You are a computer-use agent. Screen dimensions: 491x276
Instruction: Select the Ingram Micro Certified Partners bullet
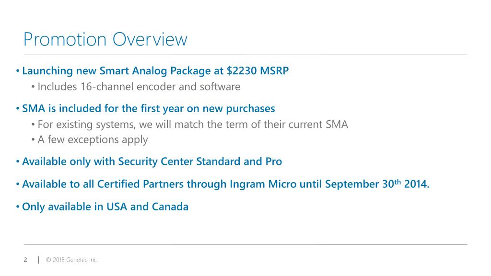(225, 184)
